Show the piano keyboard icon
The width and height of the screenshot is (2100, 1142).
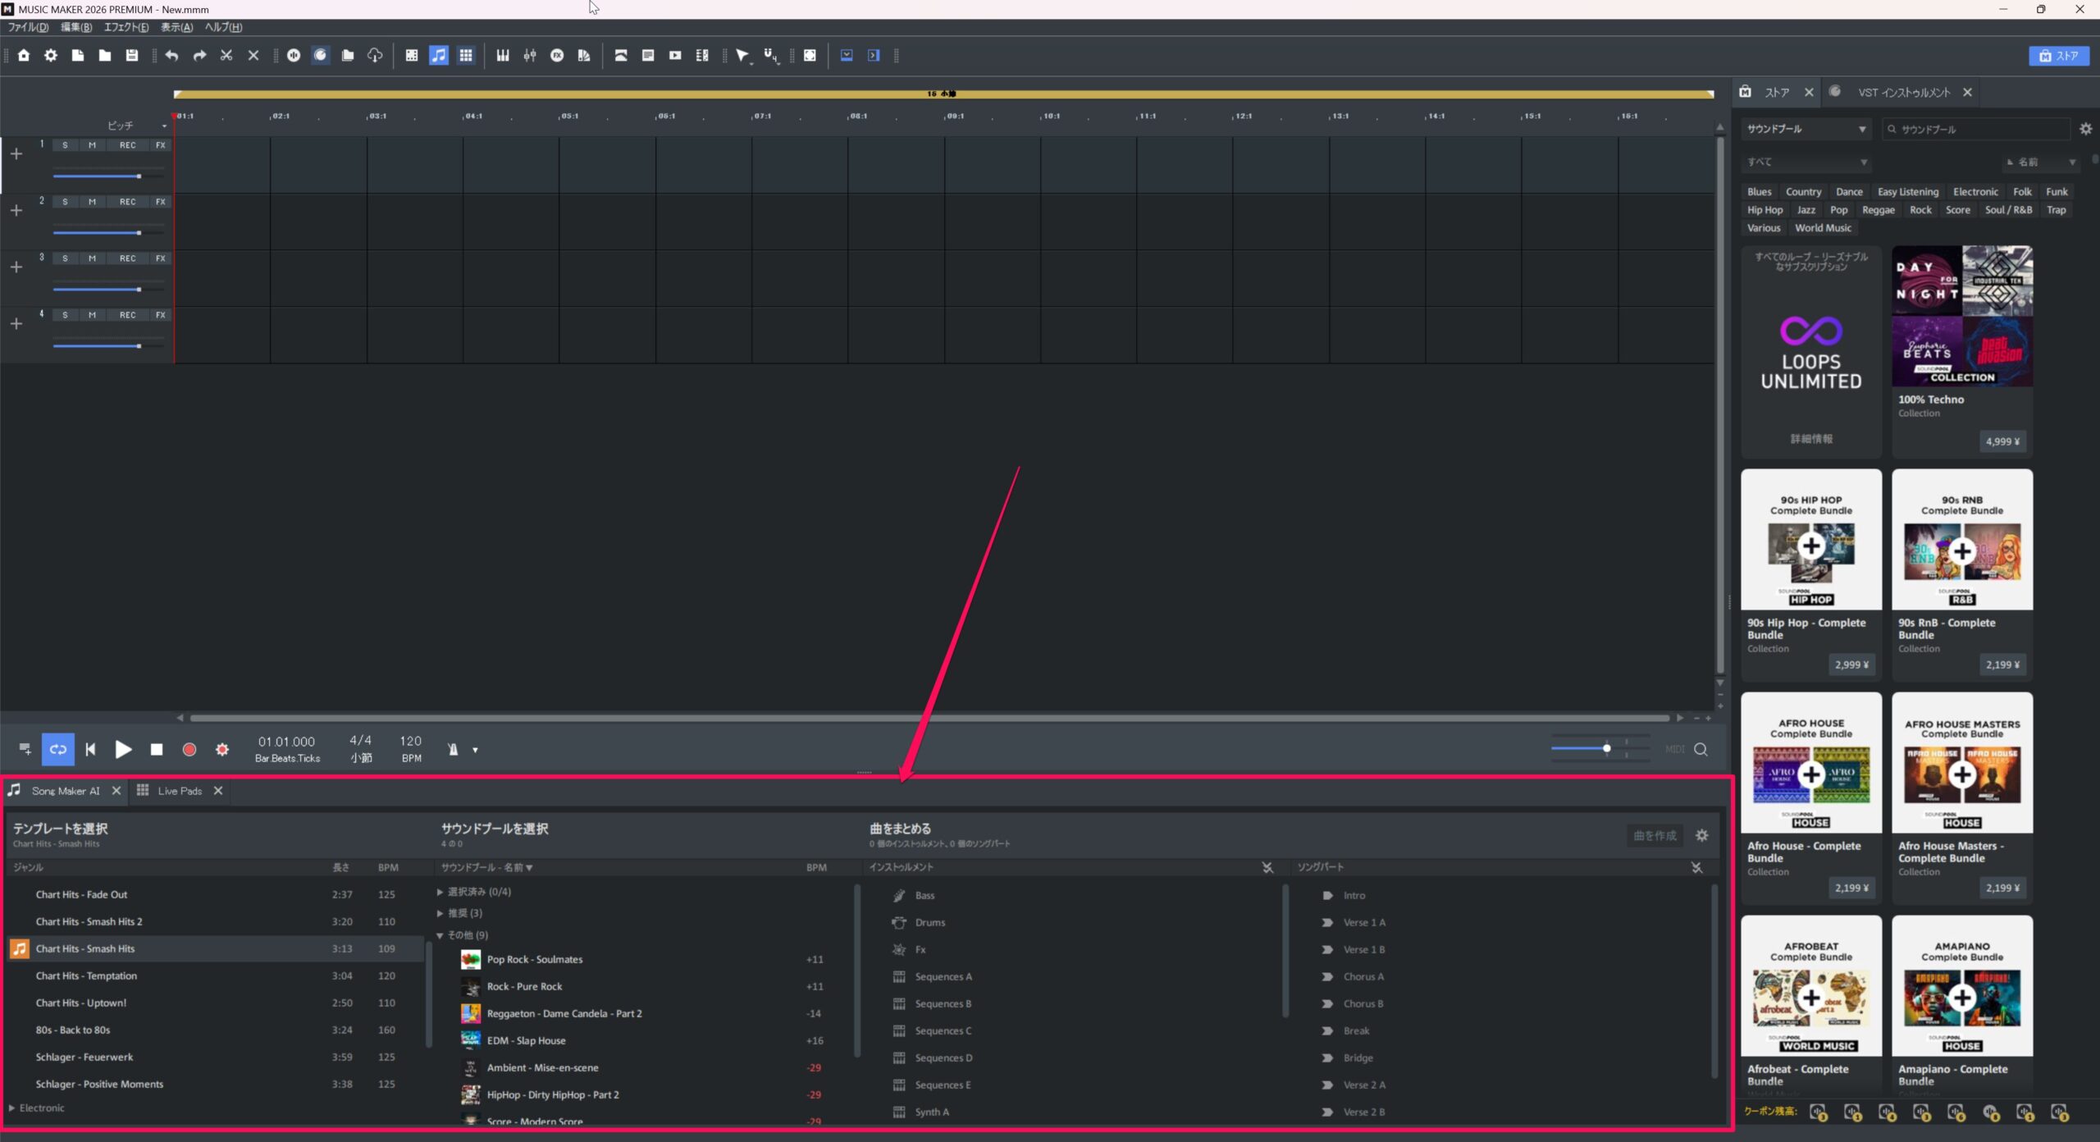pyautogui.click(x=503, y=55)
